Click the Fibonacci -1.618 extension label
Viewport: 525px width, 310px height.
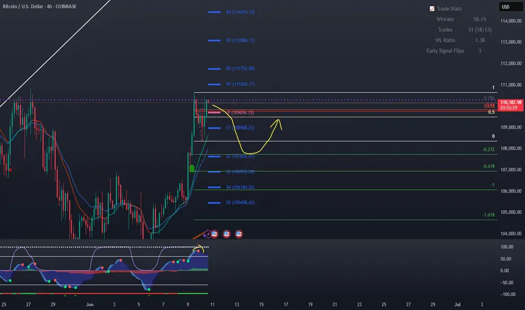point(488,215)
